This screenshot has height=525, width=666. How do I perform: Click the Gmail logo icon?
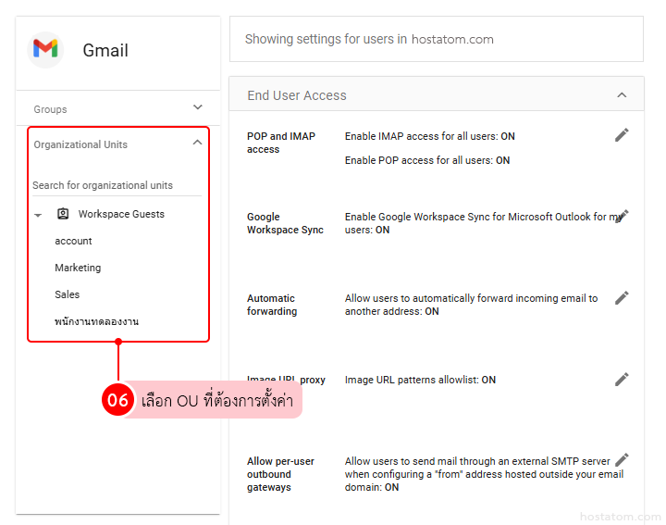[45, 49]
